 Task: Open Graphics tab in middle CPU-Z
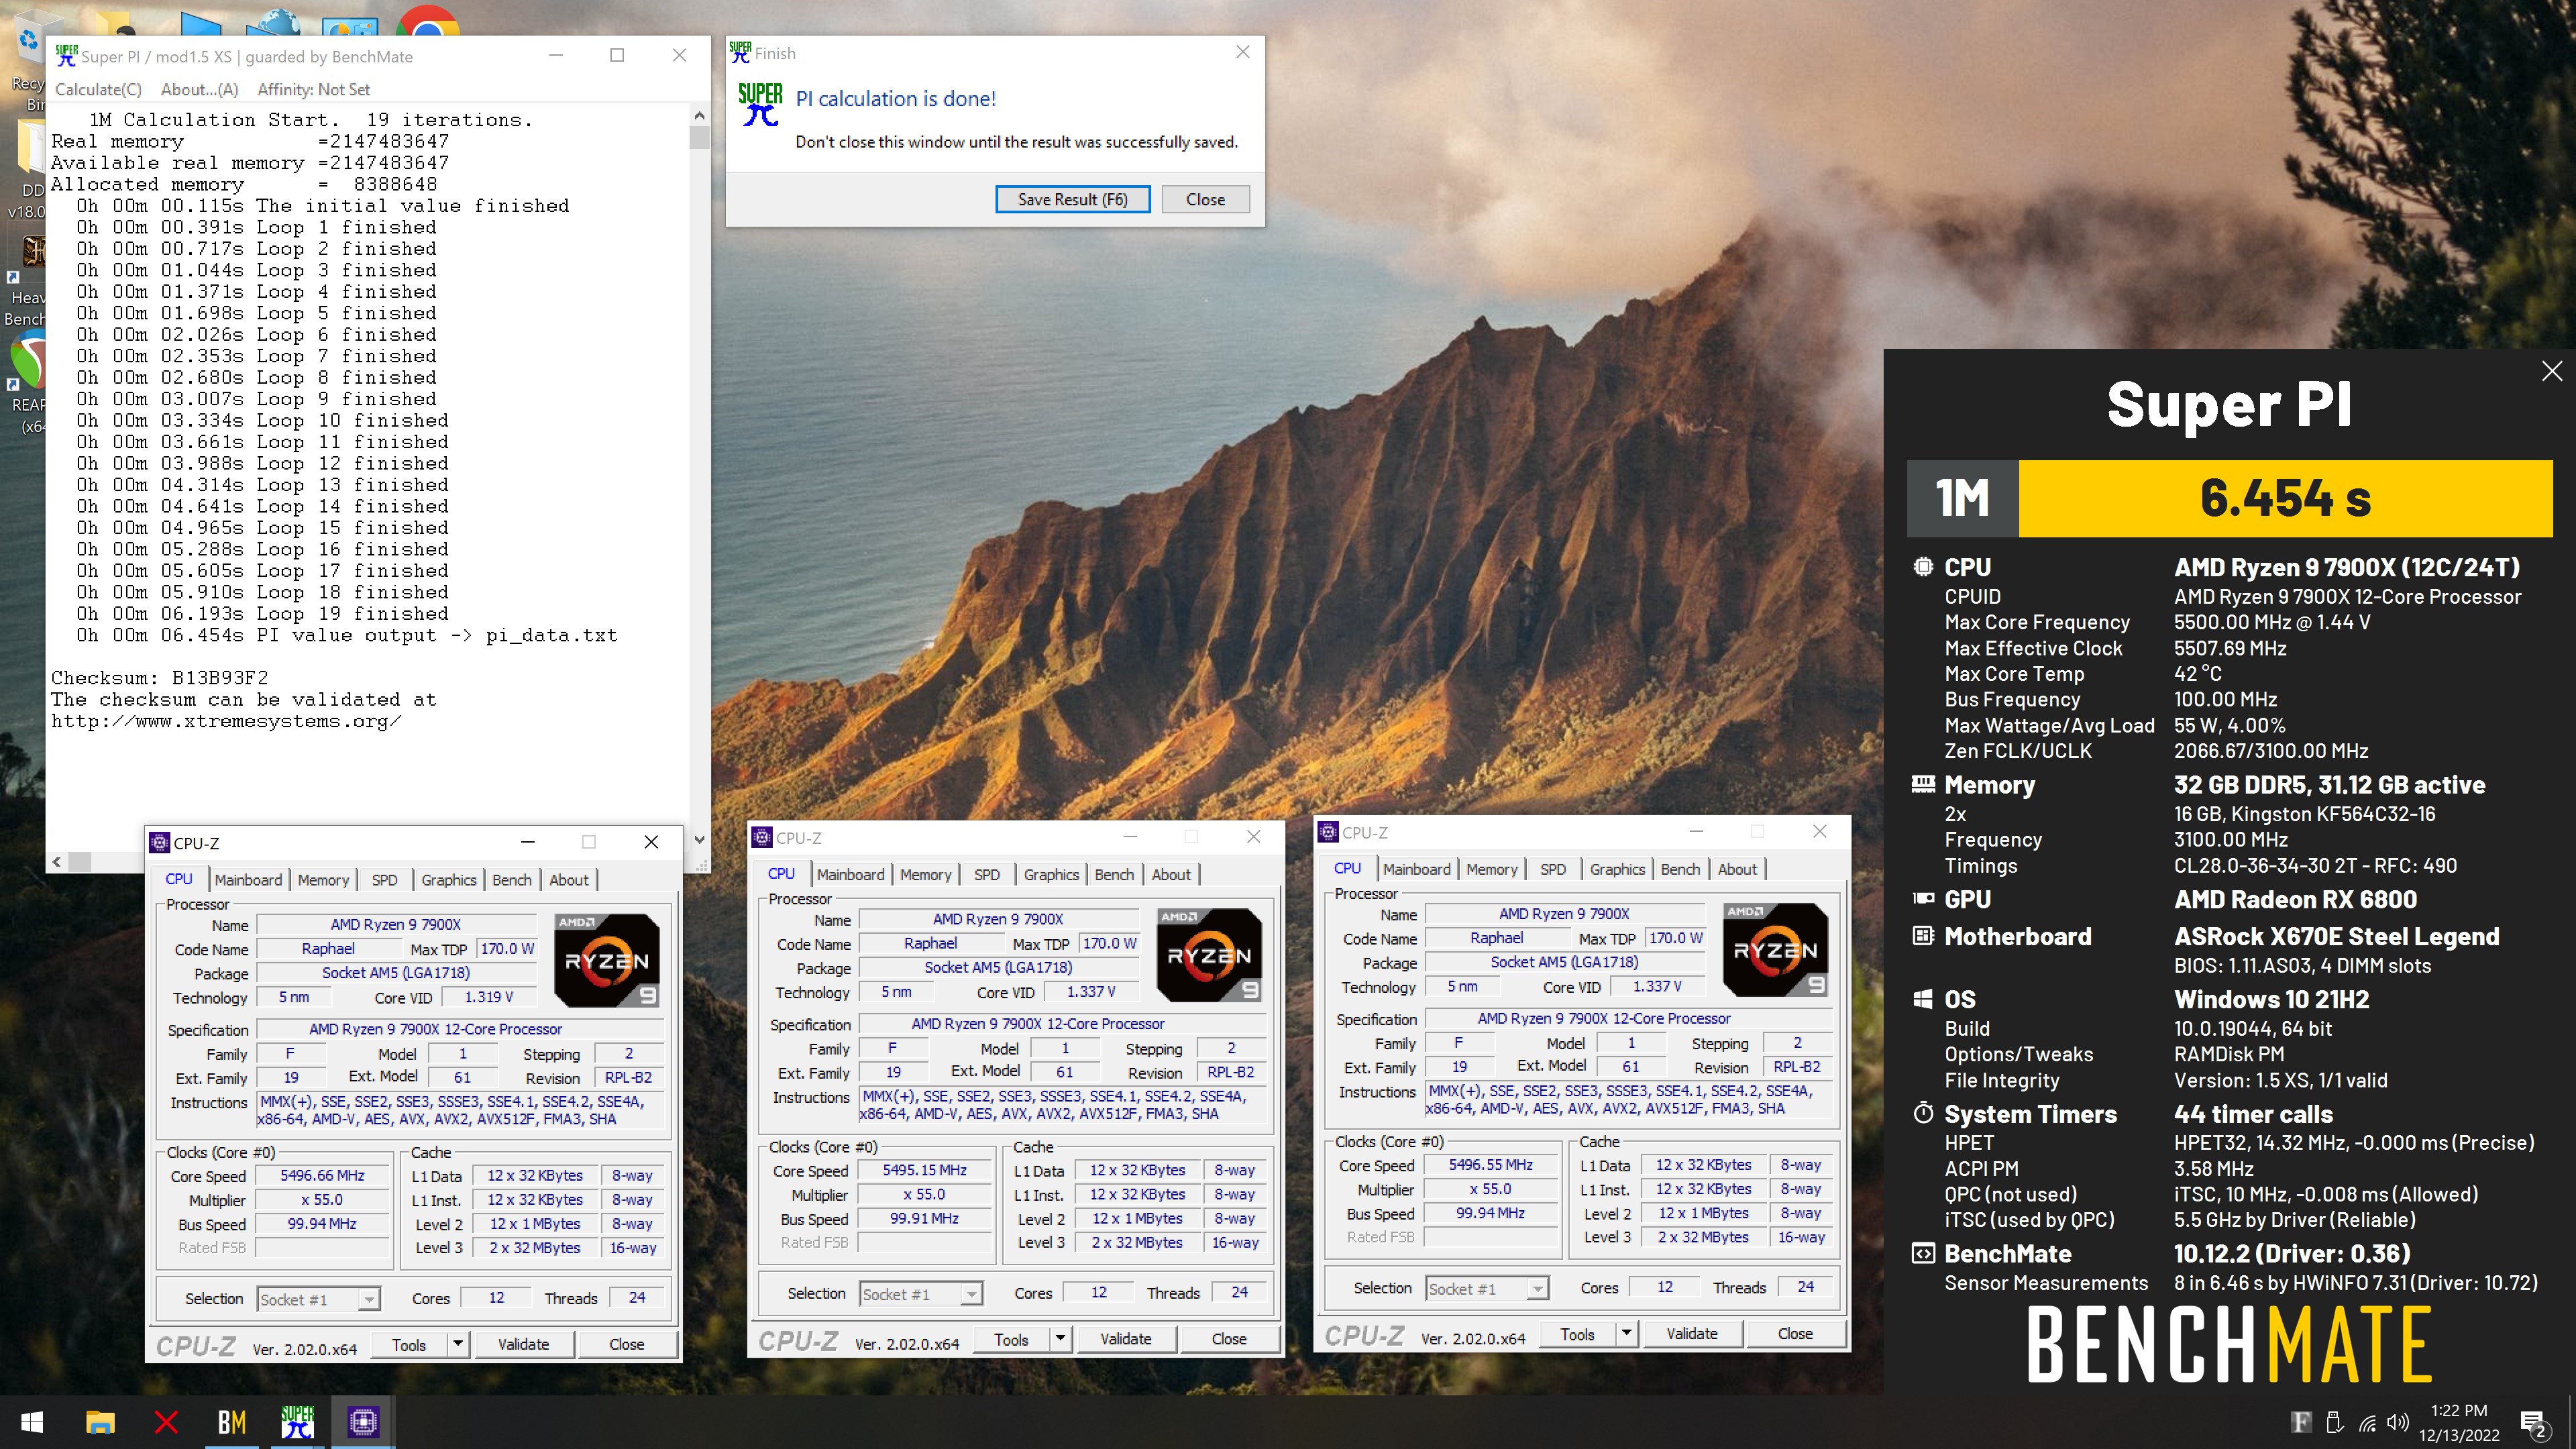pos(1051,874)
